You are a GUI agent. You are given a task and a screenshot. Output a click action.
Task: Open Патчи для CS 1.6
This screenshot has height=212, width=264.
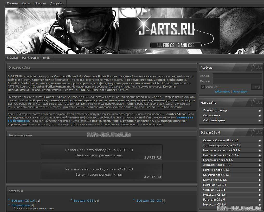coord(231,185)
